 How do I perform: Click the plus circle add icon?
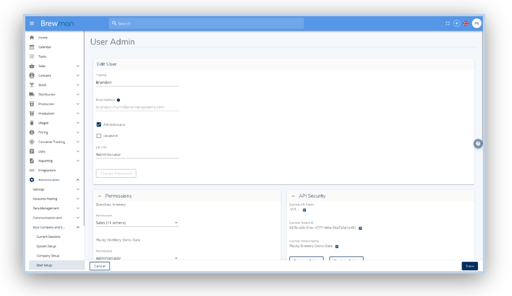[457, 23]
